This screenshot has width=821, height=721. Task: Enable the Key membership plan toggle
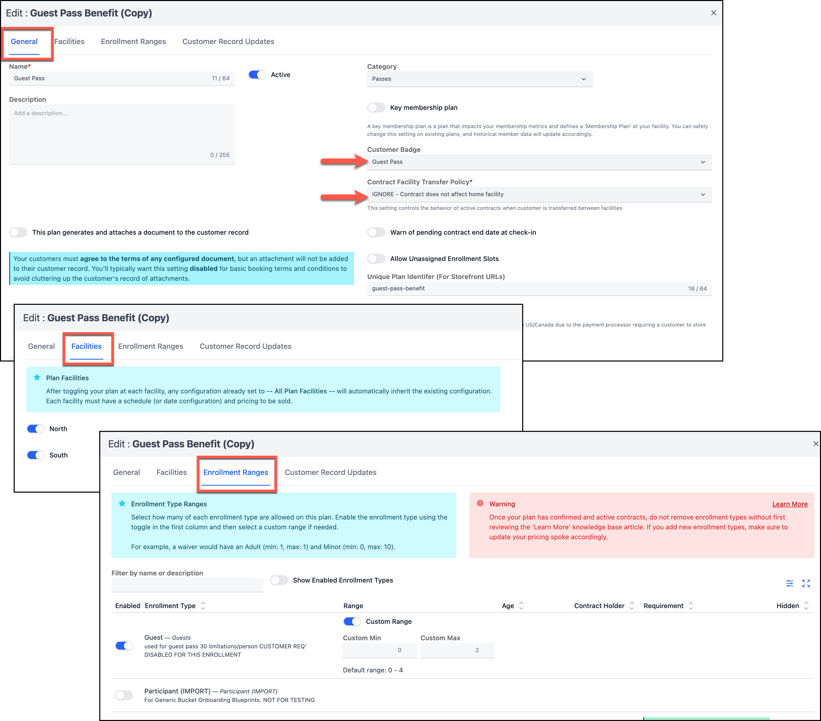376,108
